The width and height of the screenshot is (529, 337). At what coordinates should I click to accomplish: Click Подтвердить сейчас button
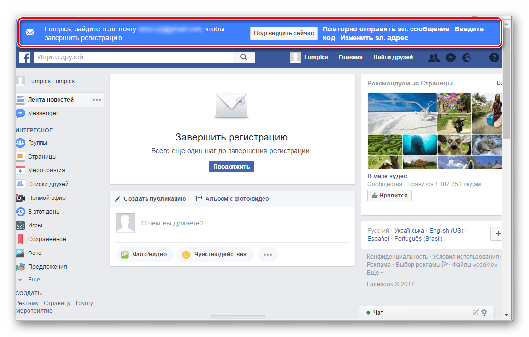[x=284, y=33]
